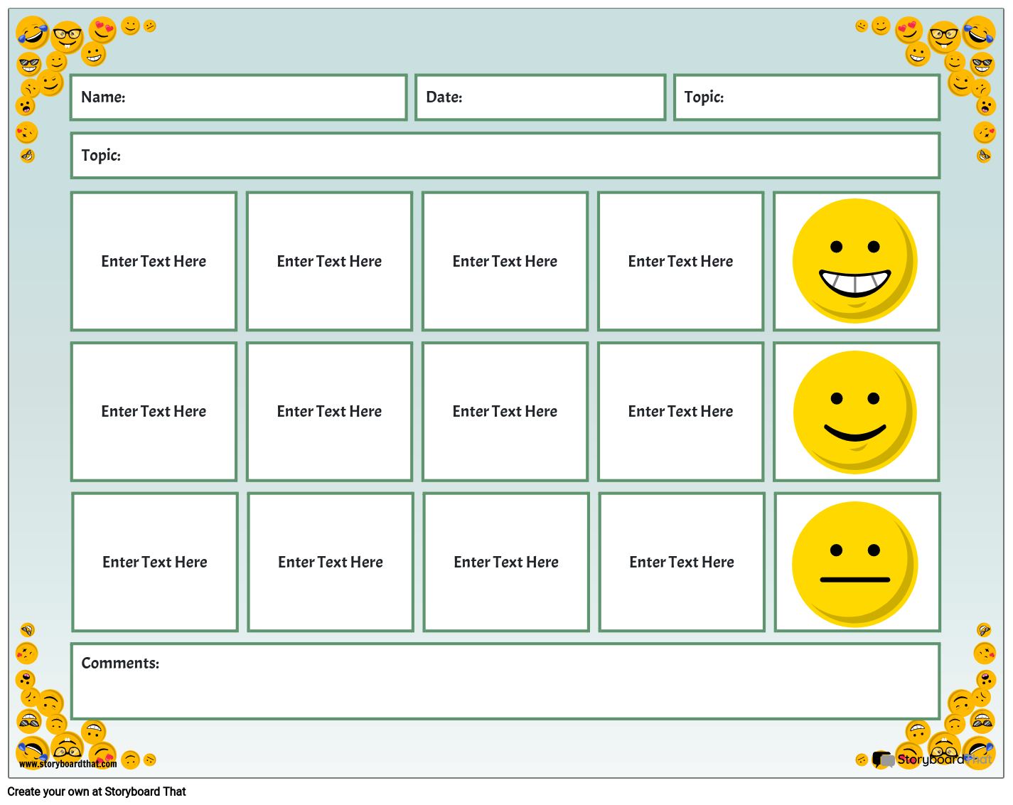Click the laughing-tears emoji in top-left corner
The width and height of the screenshot is (1013, 805).
pos(33,33)
